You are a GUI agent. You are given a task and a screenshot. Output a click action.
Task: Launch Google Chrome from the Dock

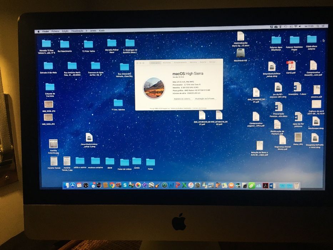point(112,185)
